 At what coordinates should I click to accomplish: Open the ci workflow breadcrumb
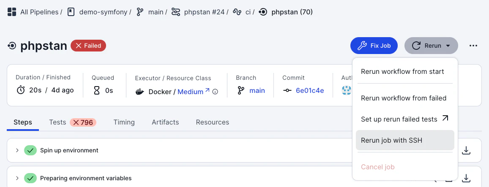(248, 12)
